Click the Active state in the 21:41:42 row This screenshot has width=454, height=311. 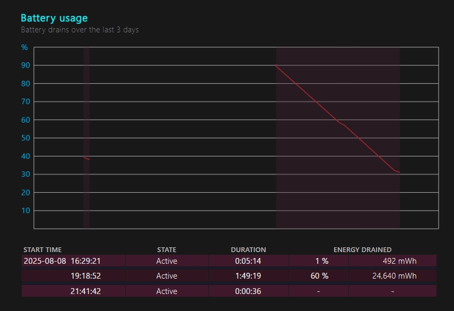click(x=167, y=291)
